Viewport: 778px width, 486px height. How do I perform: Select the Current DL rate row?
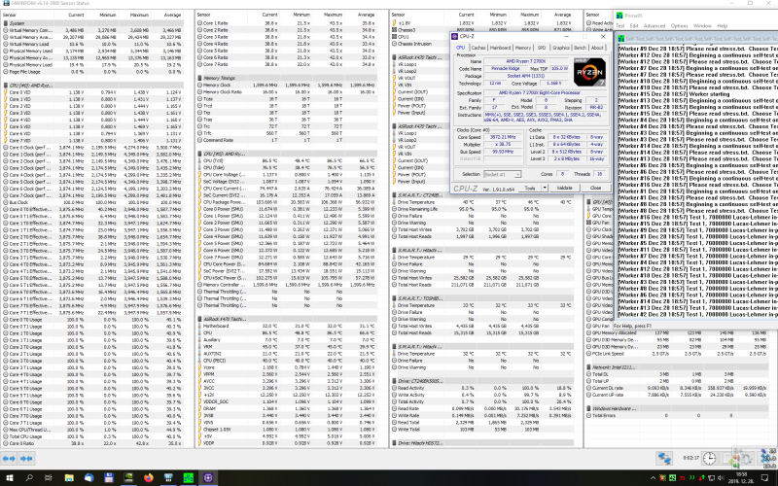(x=677, y=388)
